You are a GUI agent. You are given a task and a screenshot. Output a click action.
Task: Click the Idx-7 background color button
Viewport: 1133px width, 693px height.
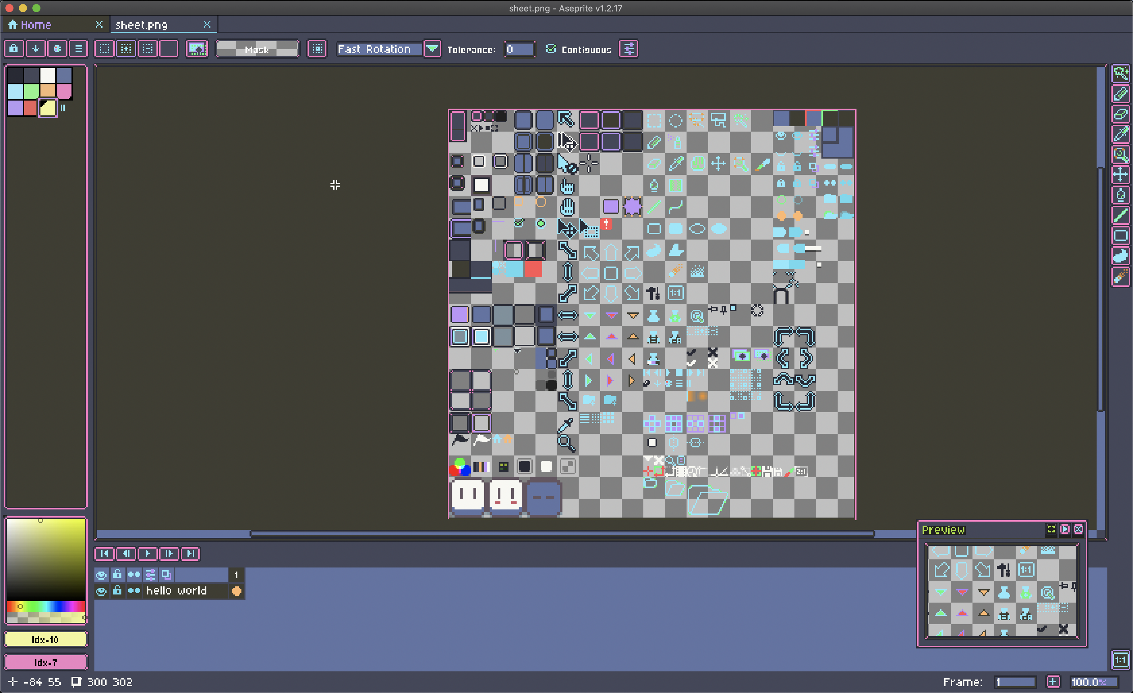(46, 662)
